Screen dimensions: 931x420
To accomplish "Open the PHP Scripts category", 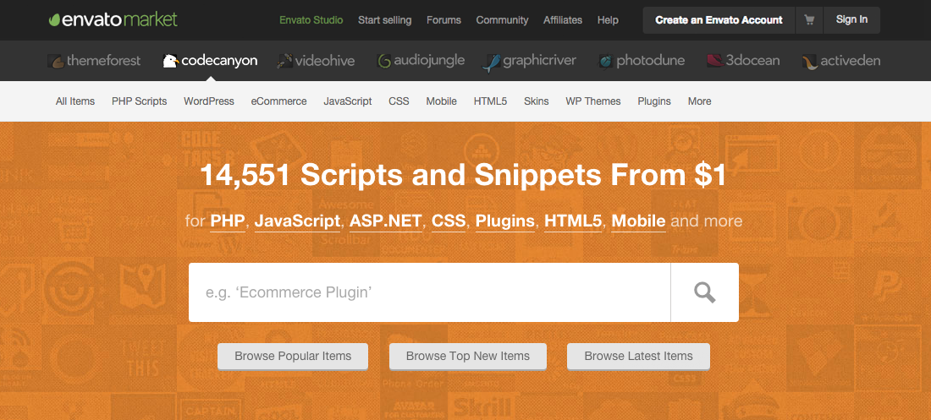I will click(139, 101).
